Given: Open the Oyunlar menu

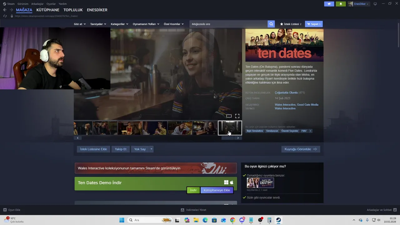Looking at the screenshot, I should tap(51, 4).
